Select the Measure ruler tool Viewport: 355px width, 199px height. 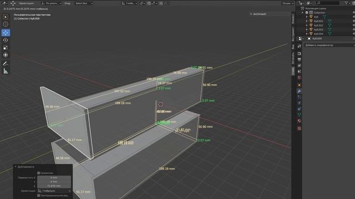click(x=6, y=71)
